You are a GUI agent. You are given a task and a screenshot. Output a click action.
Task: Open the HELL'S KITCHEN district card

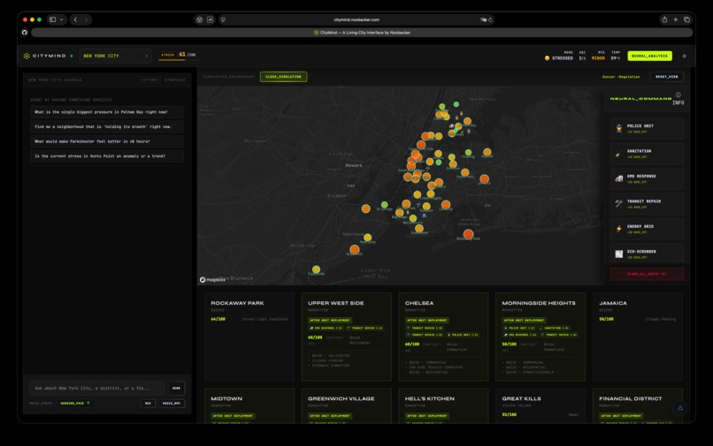point(443,406)
